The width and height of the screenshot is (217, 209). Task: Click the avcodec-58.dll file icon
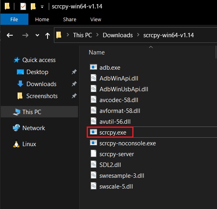click(94, 99)
